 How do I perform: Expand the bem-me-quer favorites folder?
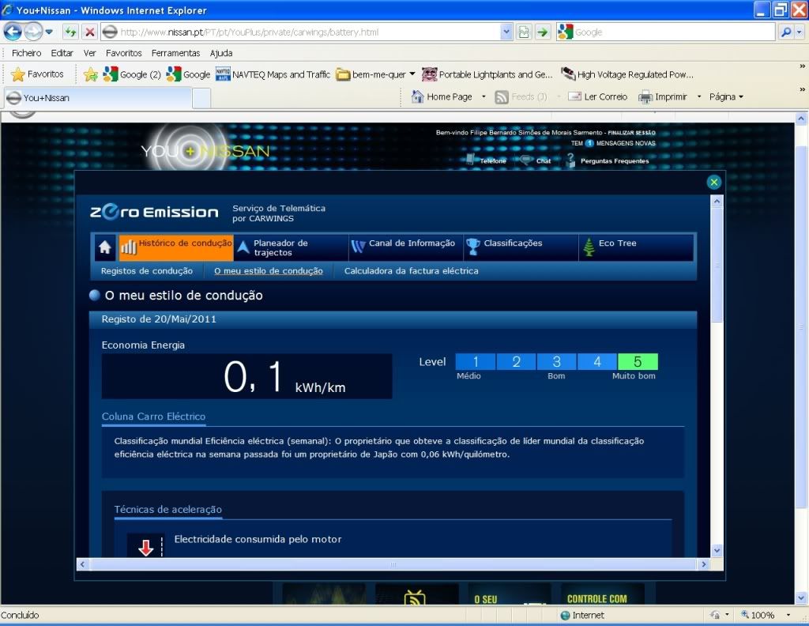(375, 74)
